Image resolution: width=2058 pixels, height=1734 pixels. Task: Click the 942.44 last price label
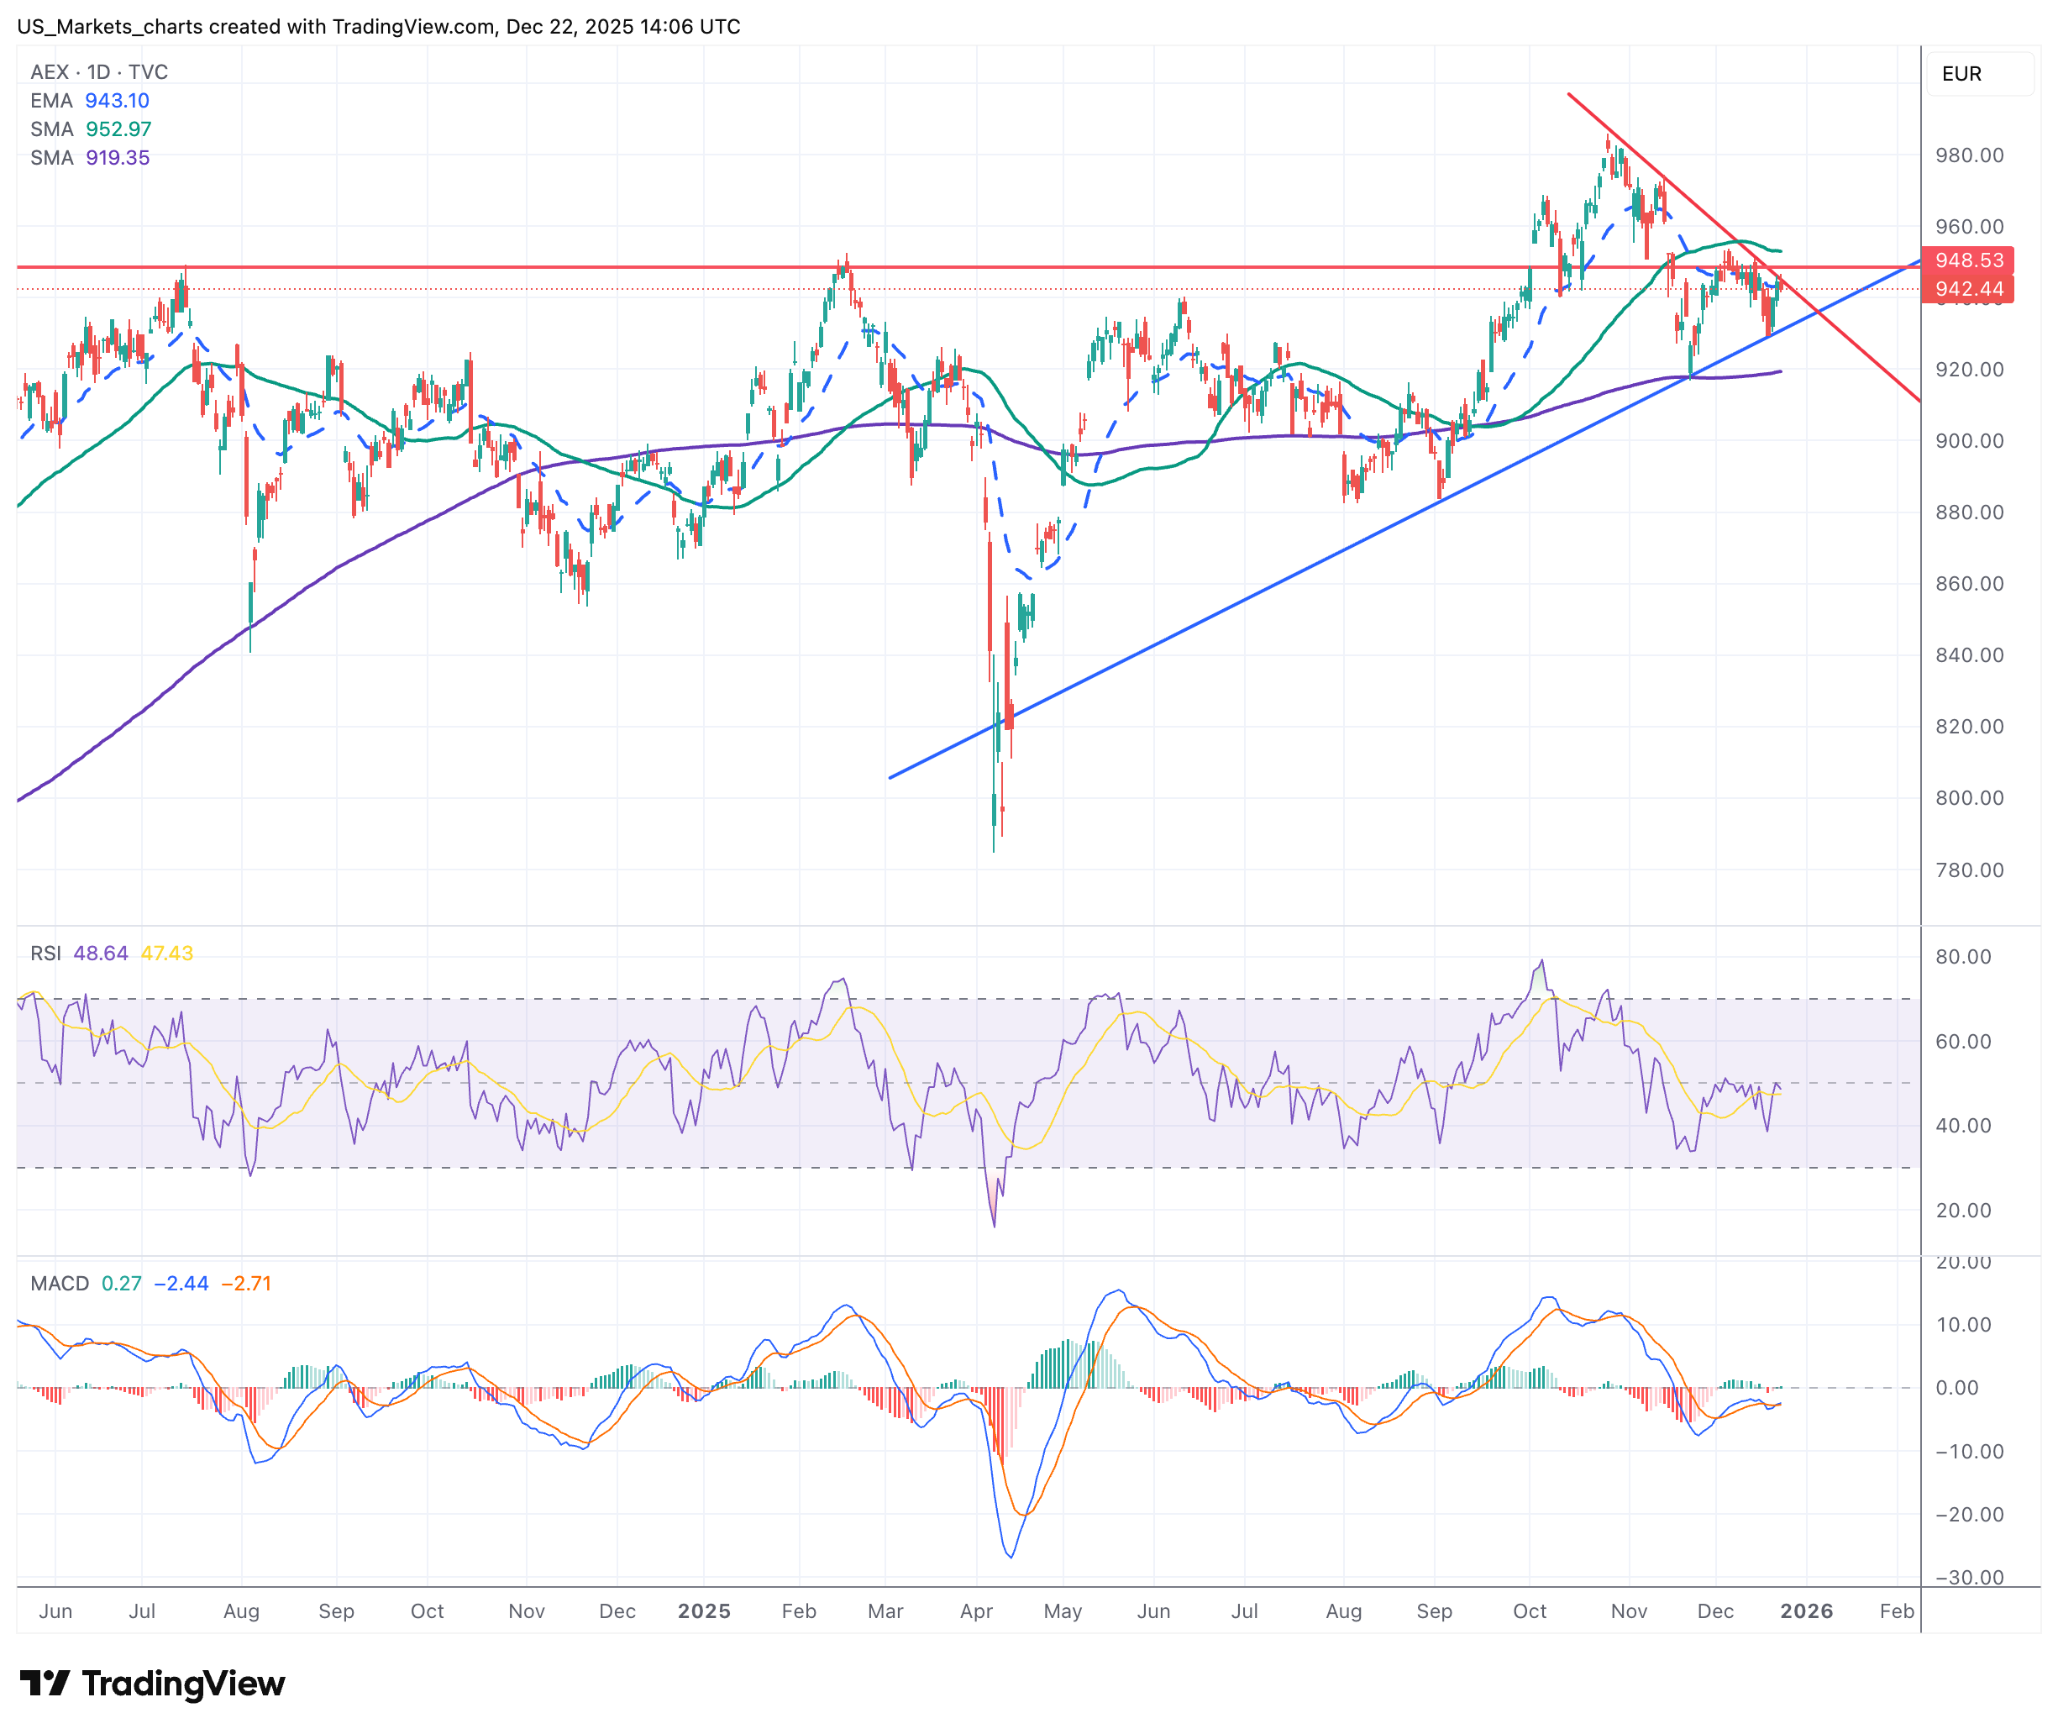pos(1967,289)
